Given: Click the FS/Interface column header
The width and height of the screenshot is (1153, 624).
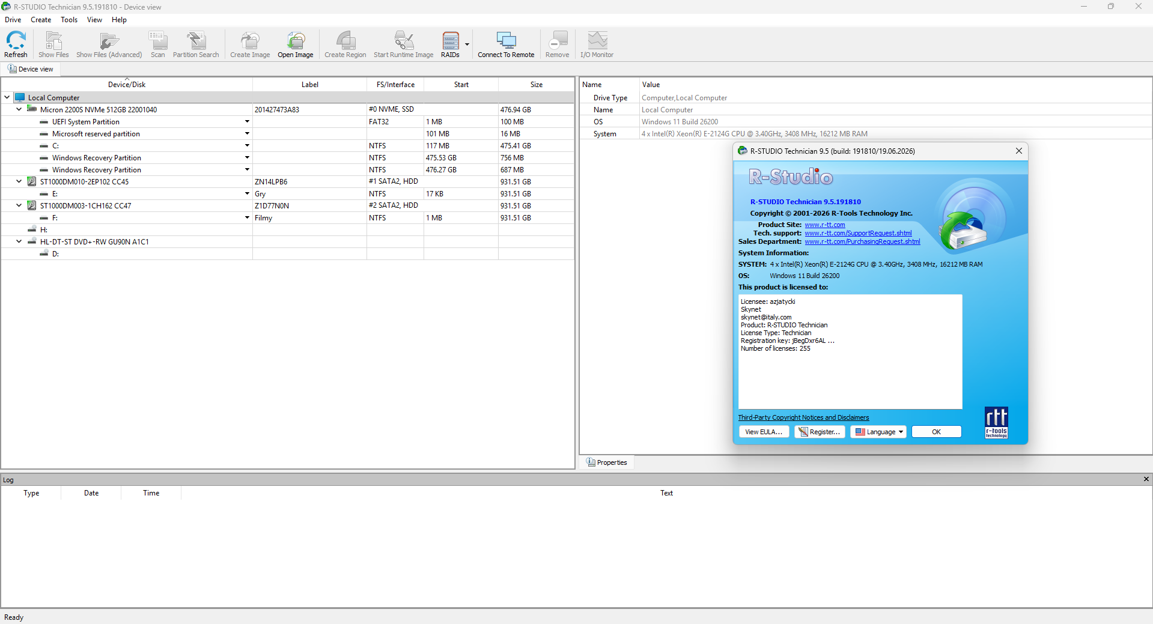Looking at the screenshot, I should 395,85.
